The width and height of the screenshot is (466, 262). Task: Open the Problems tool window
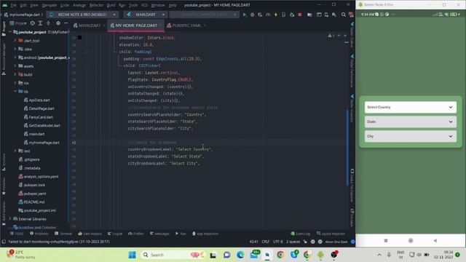click(39, 234)
